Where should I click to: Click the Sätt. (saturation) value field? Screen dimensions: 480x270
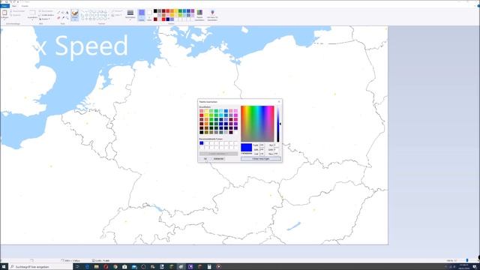pyautogui.click(x=262, y=150)
